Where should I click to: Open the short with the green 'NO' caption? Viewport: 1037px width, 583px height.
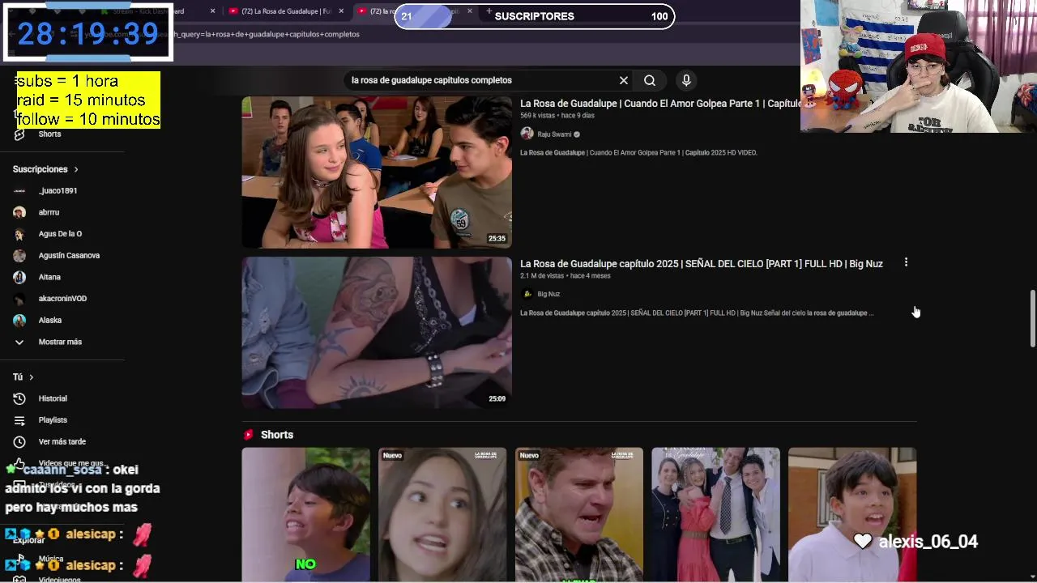point(305,514)
